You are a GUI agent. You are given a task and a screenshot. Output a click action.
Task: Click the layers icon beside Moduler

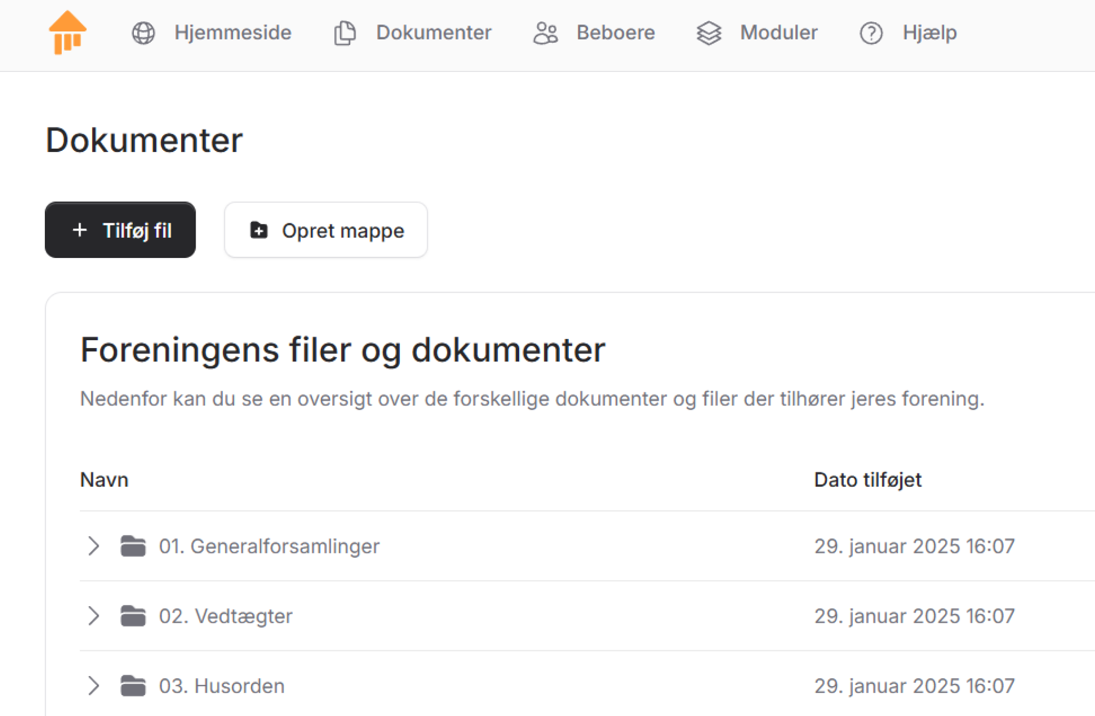pyautogui.click(x=709, y=33)
